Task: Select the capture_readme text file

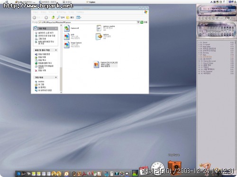Action: (106, 28)
